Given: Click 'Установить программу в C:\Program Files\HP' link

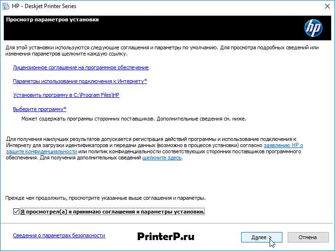Looking at the screenshot, I should [x=66, y=95].
